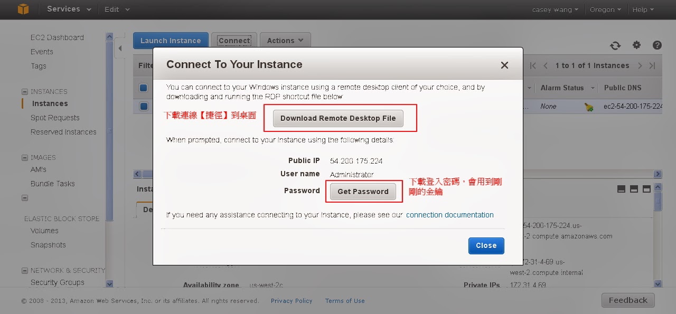Go to first page of instances
676x314 pixels.
tap(533, 65)
